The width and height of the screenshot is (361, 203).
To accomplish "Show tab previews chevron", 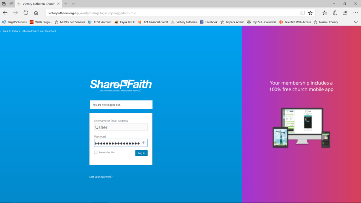I will pyautogui.click(x=73, y=4).
